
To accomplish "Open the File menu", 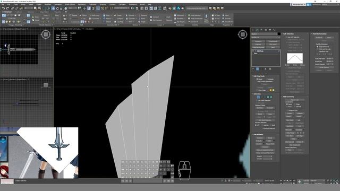I will click(3, 4).
